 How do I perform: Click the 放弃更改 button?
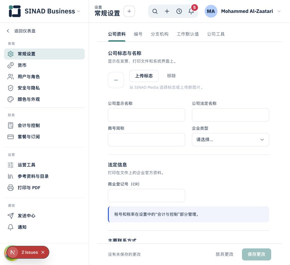coord(224,254)
